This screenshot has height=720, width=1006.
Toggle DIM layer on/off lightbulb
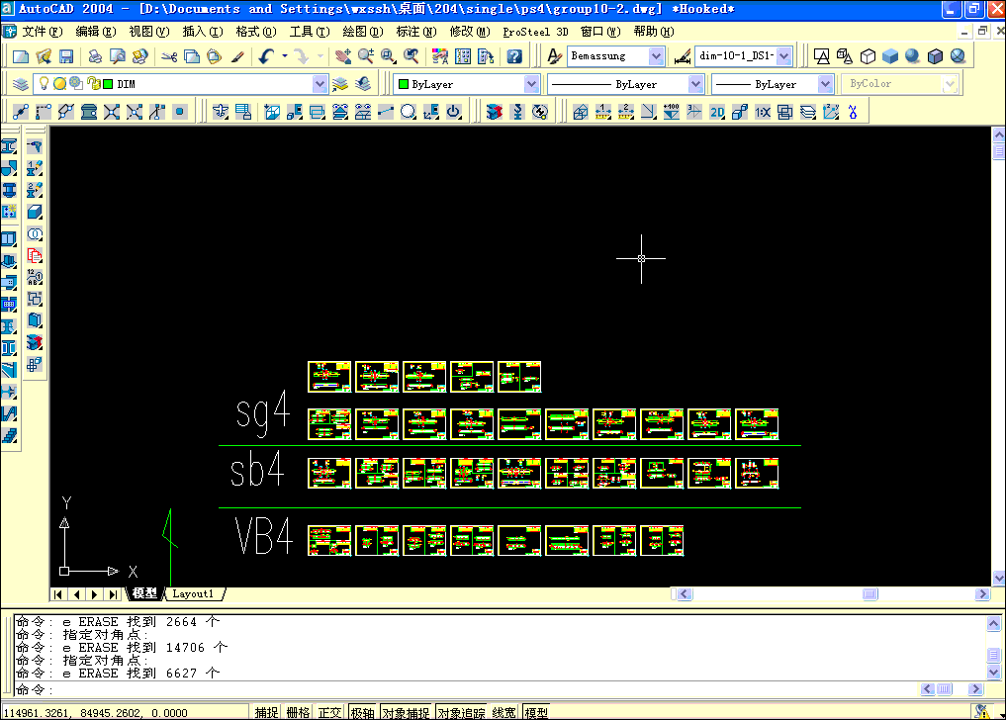pyautogui.click(x=44, y=83)
